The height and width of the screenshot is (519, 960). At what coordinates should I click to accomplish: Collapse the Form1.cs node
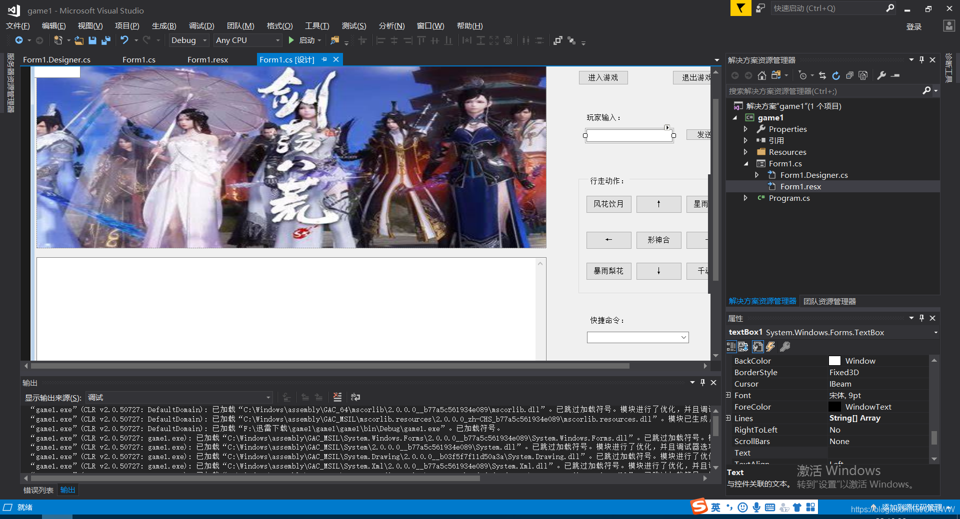click(x=745, y=163)
